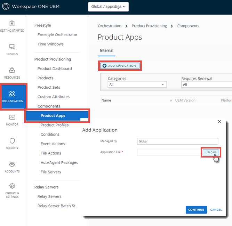232x226 pixels.
Task: Open Product Sets menu item
Action: pos(49,87)
